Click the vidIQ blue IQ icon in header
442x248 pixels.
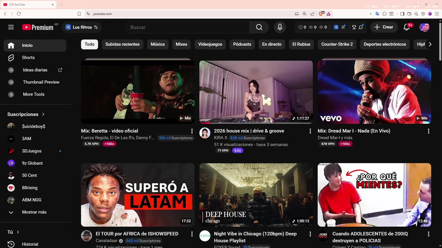pyautogui.click(x=336, y=27)
